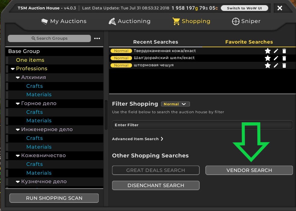The width and height of the screenshot is (296, 211).
Task: Run the Твердокаменная кожа/exact favorite search
Action: (x=165, y=51)
